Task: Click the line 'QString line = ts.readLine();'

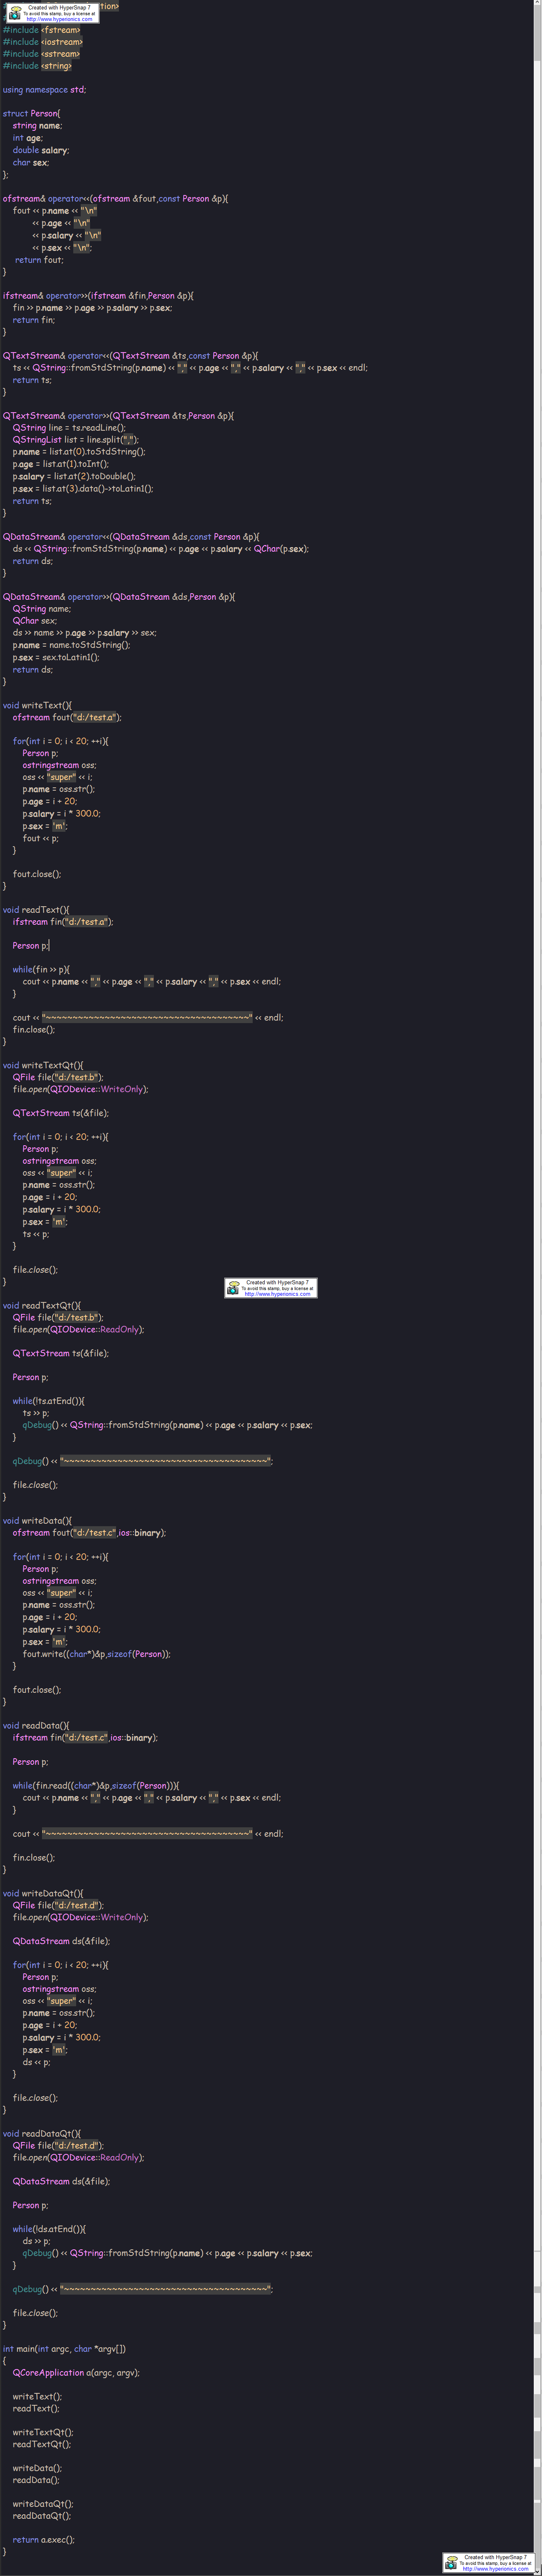Action: pos(69,428)
